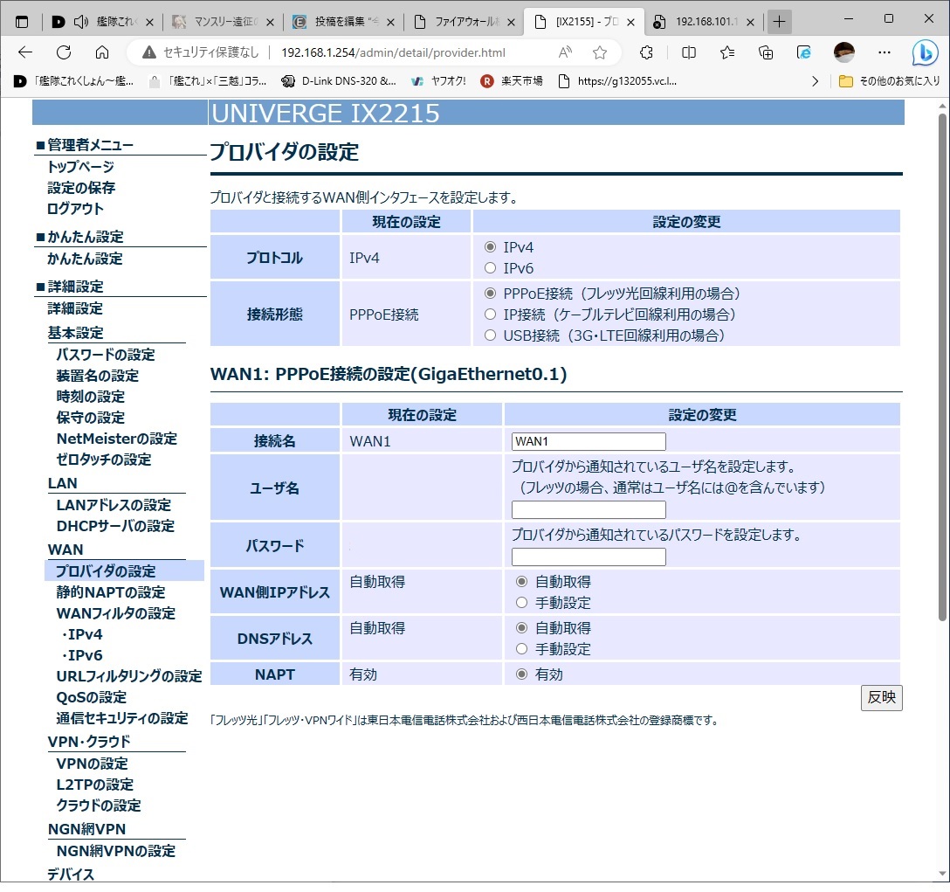Close the マンスリー遠征 tab
Screen dimensions: 950x892
270,23
